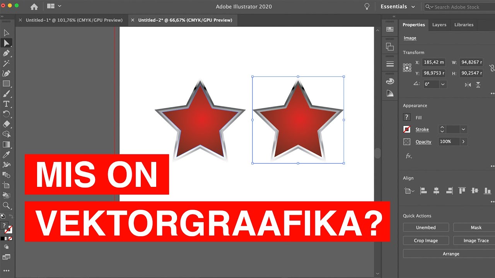
Task: Run Image Trace from Quick Actions
Action: point(476,240)
